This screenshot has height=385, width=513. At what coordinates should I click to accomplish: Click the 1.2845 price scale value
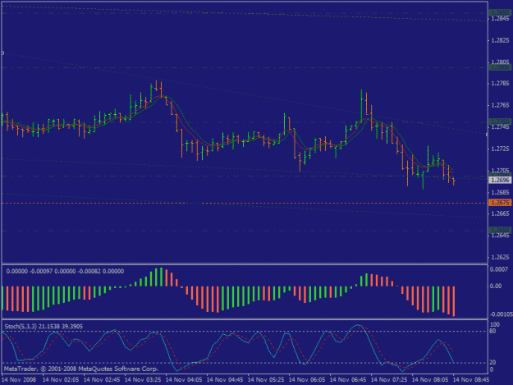(x=500, y=19)
